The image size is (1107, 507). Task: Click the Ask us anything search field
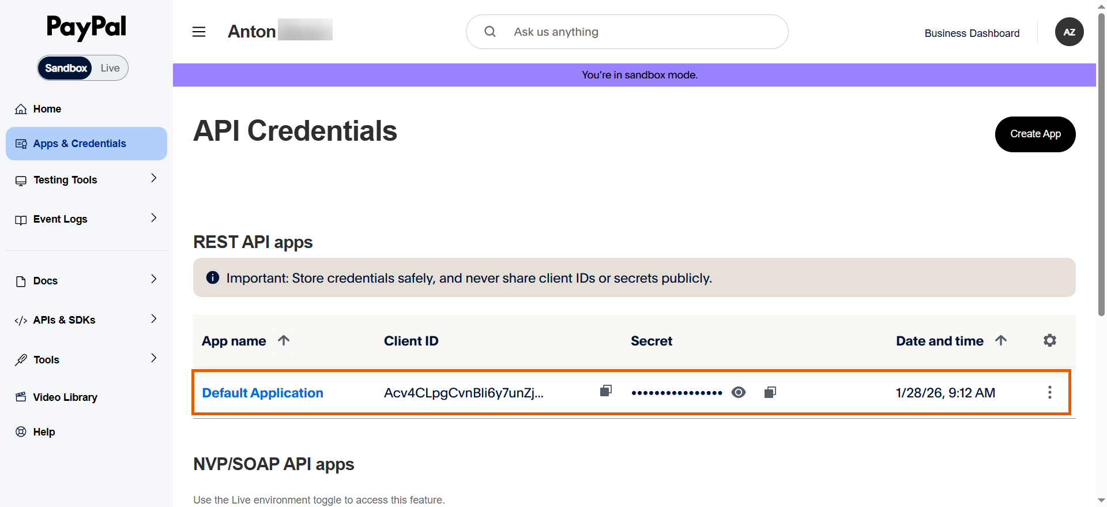627,32
